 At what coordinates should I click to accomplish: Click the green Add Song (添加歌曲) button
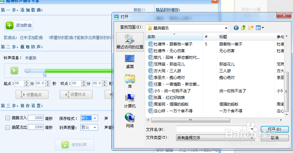click(x=19, y=25)
